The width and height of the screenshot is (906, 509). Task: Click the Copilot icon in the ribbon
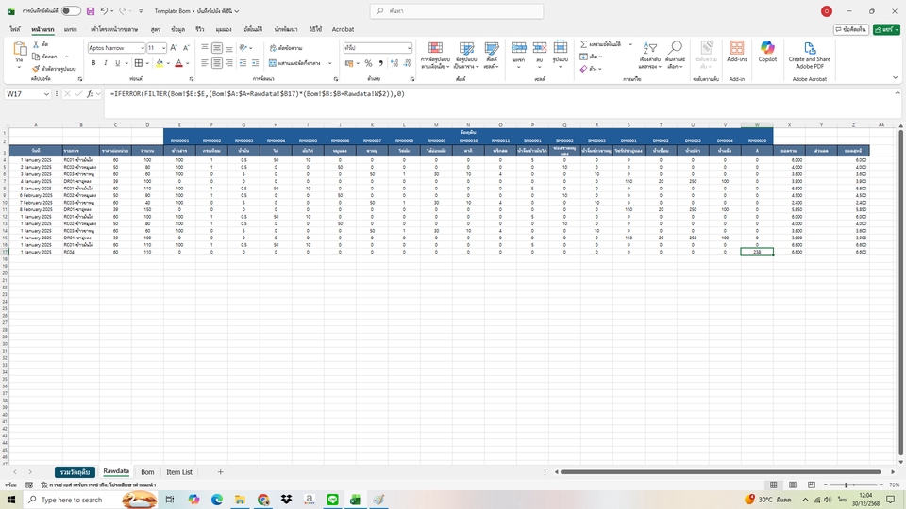[767, 50]
